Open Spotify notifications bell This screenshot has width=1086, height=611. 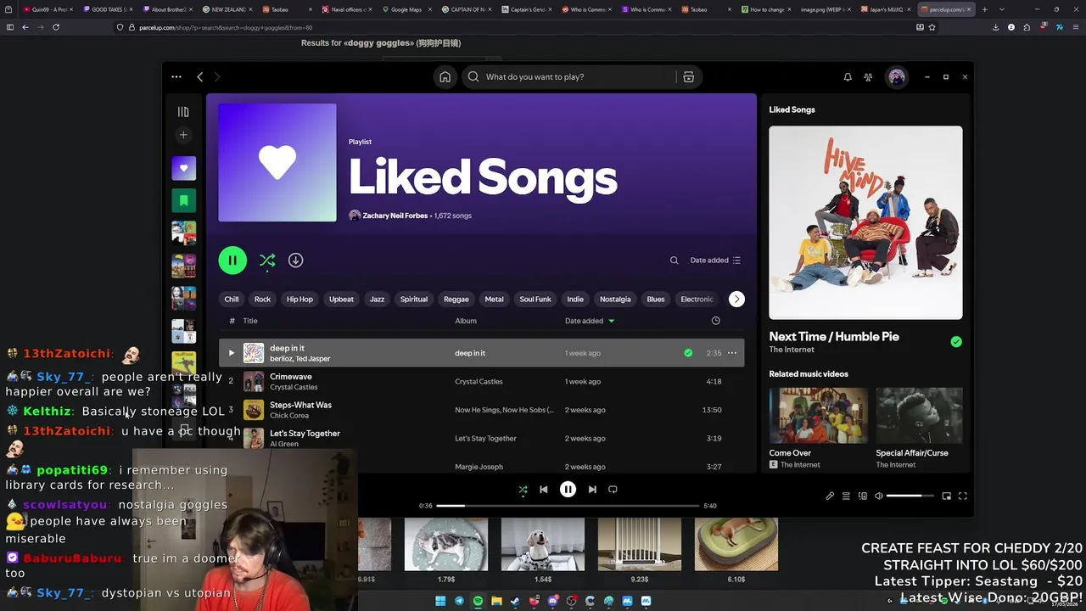click(x=848, y=76)
